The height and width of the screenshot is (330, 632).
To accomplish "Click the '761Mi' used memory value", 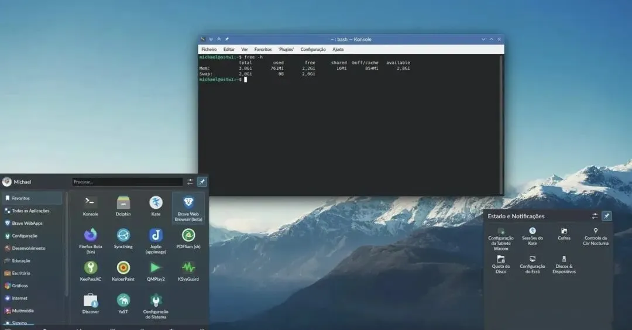I will (x=277, y=68).
